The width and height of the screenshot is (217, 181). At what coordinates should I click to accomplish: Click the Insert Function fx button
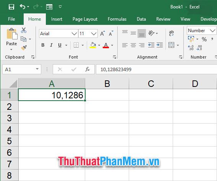tap(87, 69)
